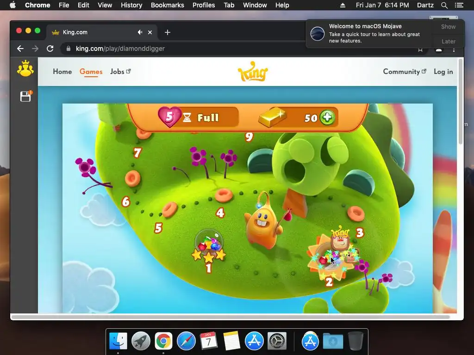
Task: Open the Bookmarks menu
Action: (x=168, y=5)
